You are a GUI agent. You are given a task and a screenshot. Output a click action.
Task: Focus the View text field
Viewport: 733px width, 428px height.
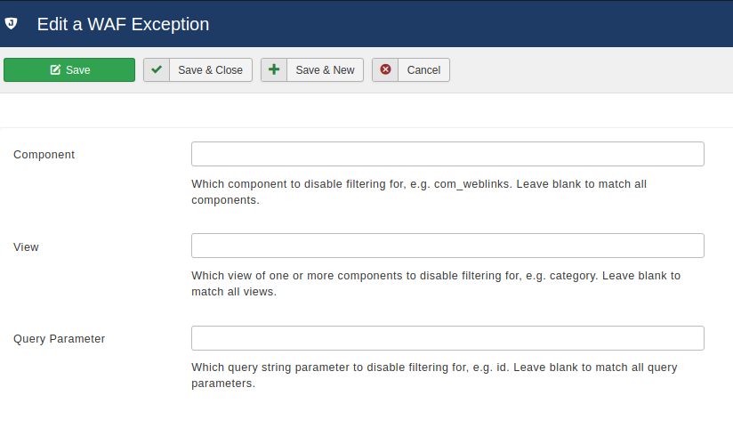[447, 246]
